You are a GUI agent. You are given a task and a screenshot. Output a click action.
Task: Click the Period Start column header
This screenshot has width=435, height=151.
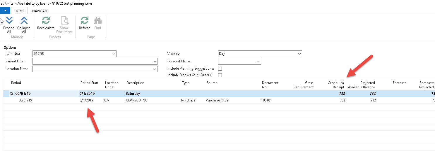90,83
